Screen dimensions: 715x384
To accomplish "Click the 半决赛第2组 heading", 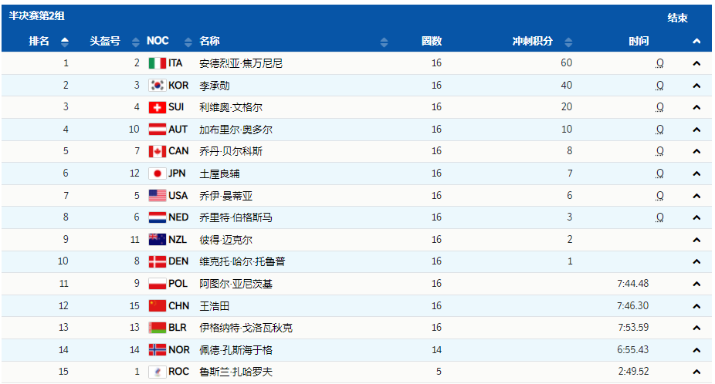I will coord(36,14).
